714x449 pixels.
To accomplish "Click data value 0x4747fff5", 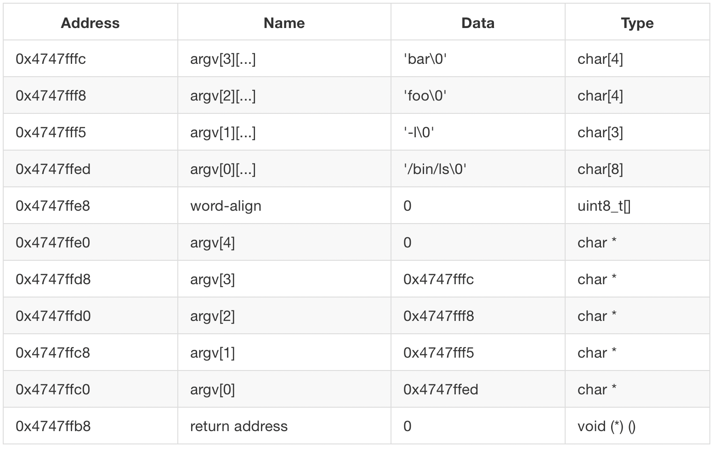I will click(438, 353).
